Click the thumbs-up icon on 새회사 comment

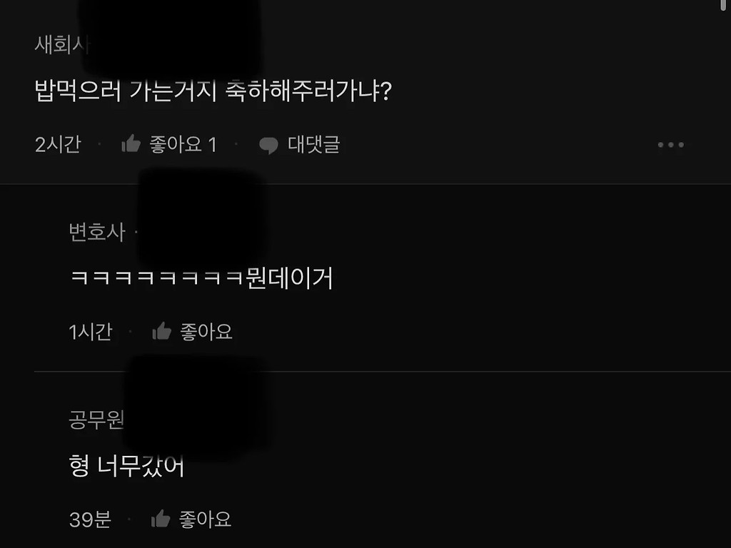(x=131, y=143)
